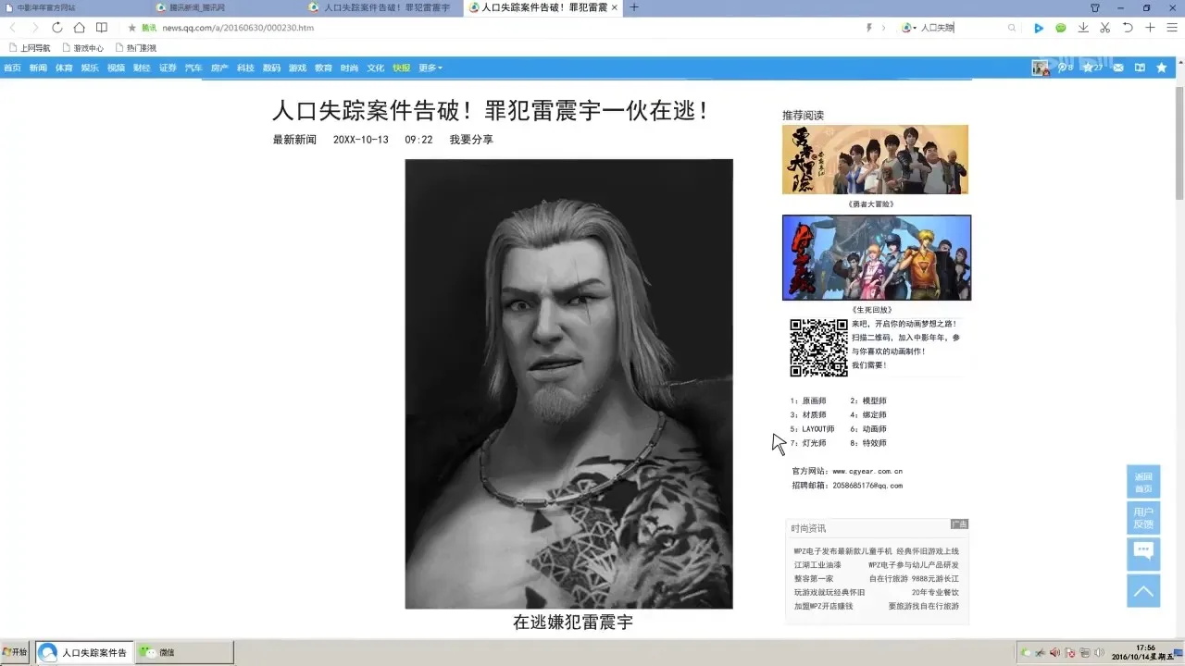Click the download arrow icon in toolbar
Screen dimensions: 1185x666
pos(1083,28)
